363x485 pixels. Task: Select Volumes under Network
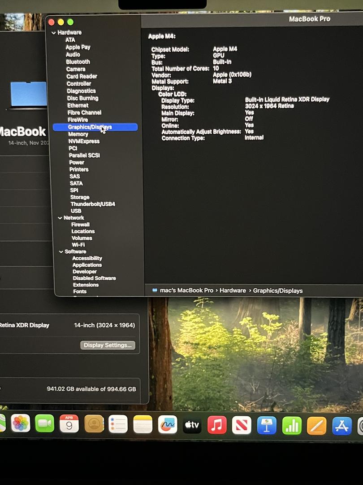click(x=82, y=238)
